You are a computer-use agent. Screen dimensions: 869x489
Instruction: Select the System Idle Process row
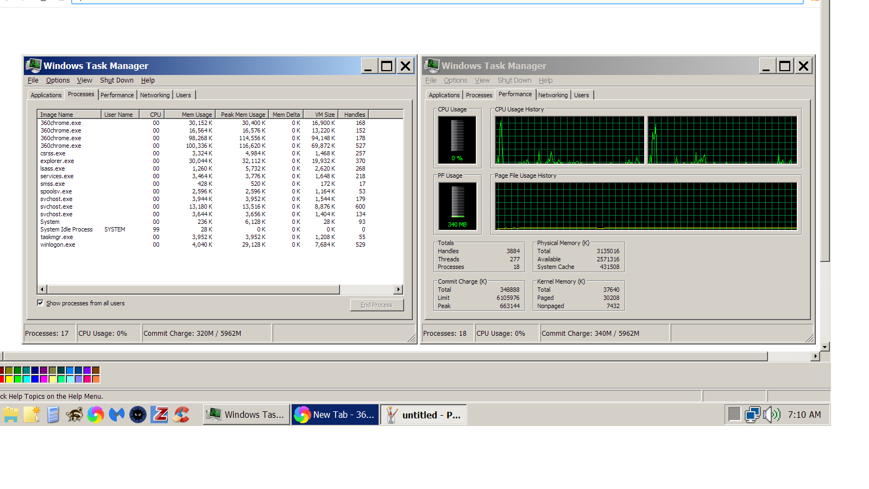(220, 229)
